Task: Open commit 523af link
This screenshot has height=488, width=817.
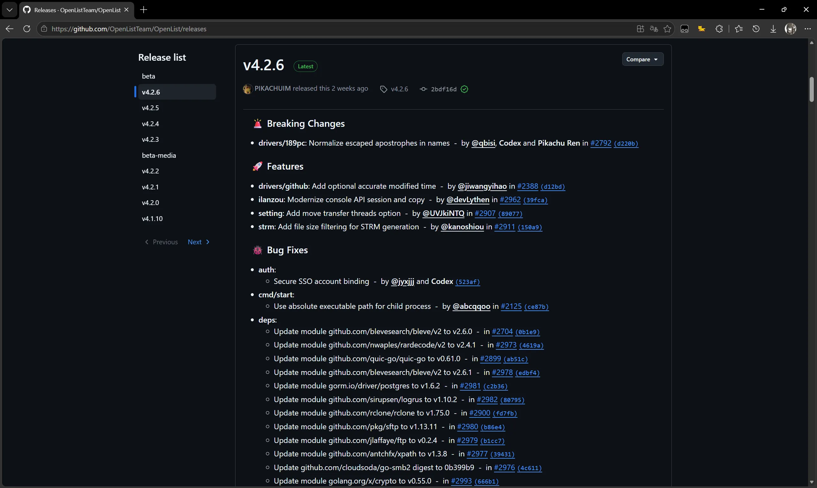Action: [468, 282]
